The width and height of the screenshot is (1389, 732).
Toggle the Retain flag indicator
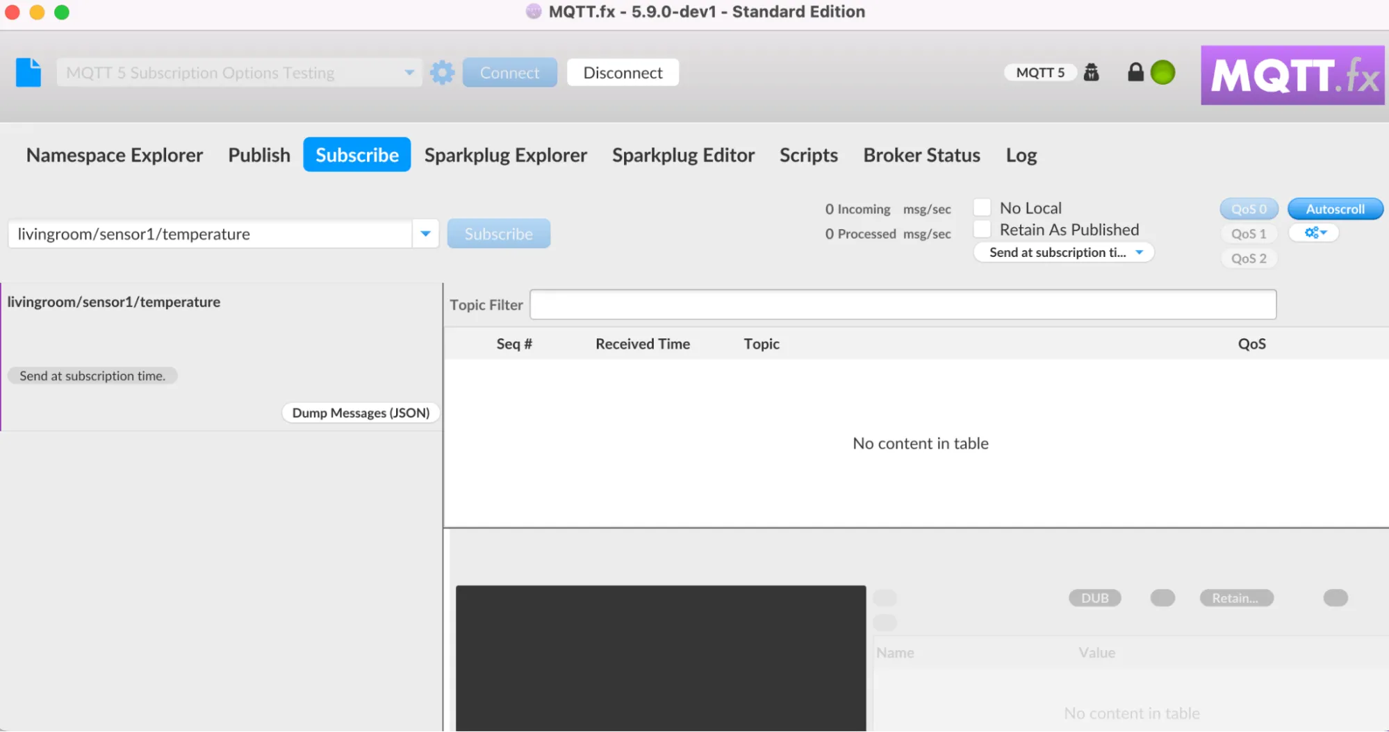(x=1236, y=598)
